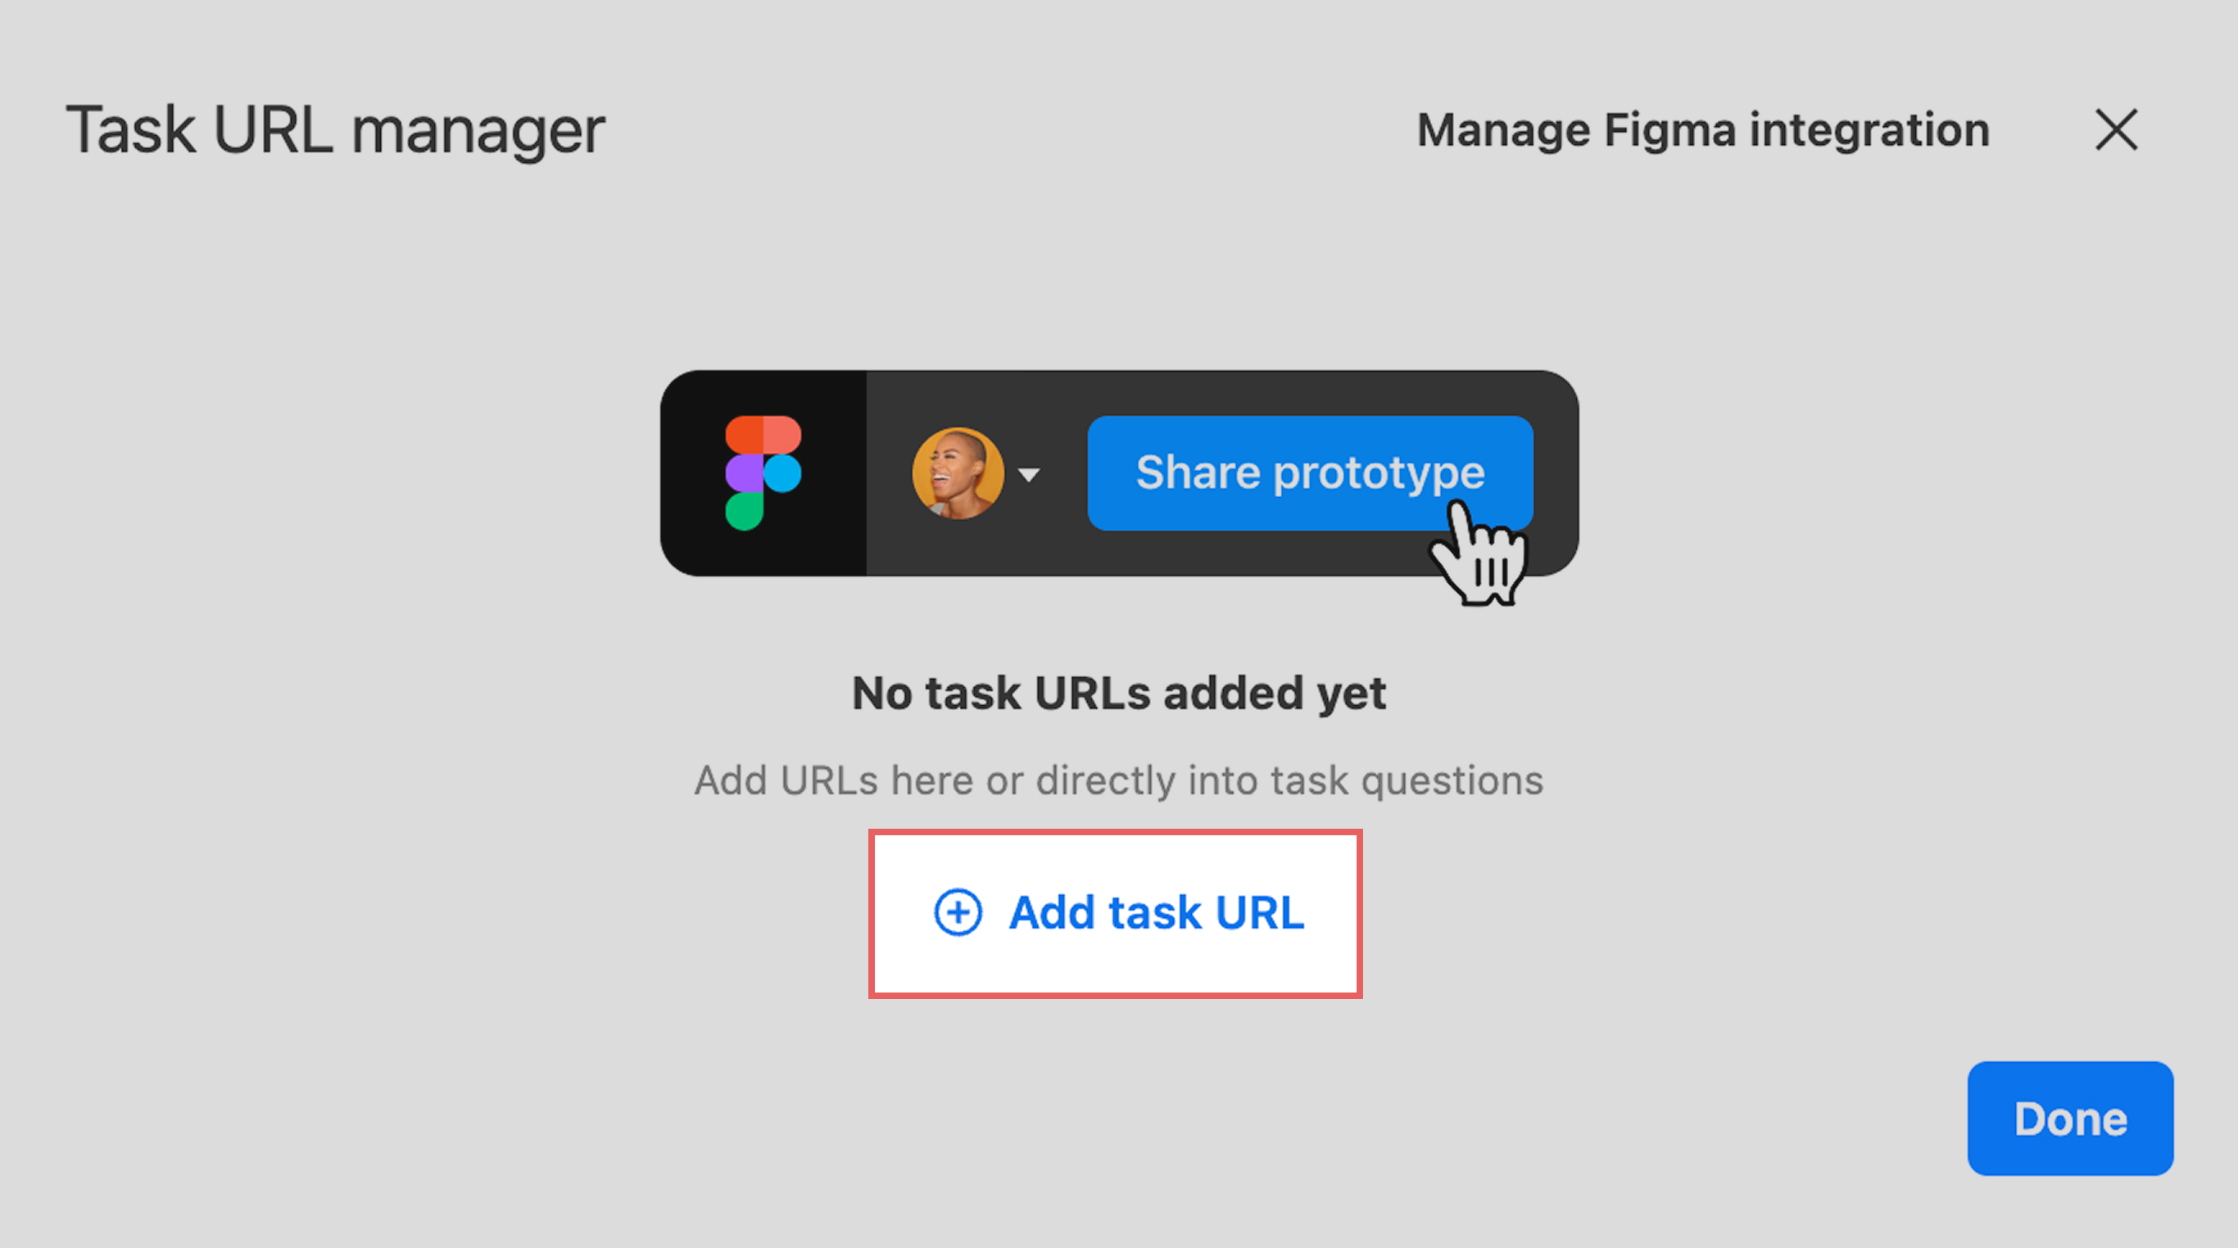Click the black panel behind the Figma logo
This screenshot has height=1248, width=2238.
(x=695, y=539)
